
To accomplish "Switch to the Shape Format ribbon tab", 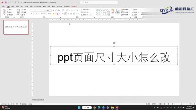I will pyautogui.click(x=74, y=6).
